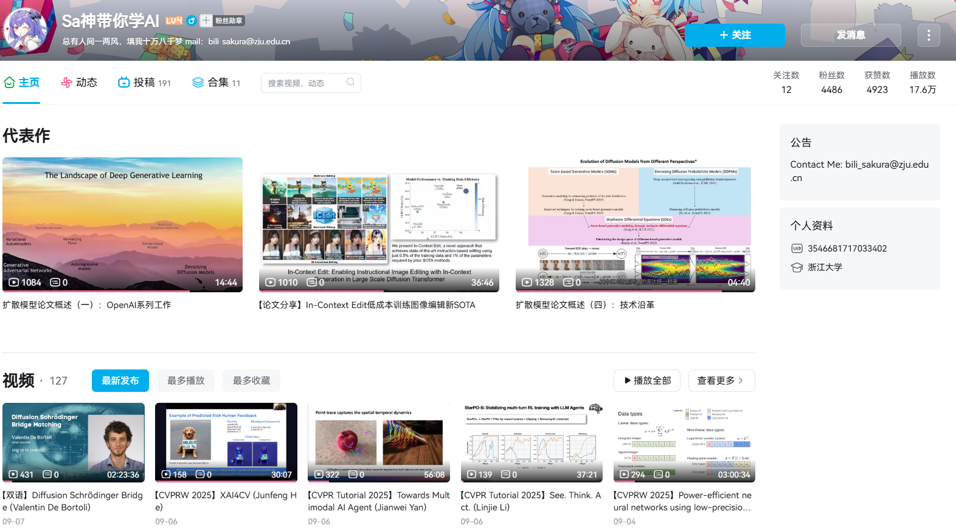Open the three-dot more options menu
This screenshot has height=528, width=956.
928,35
